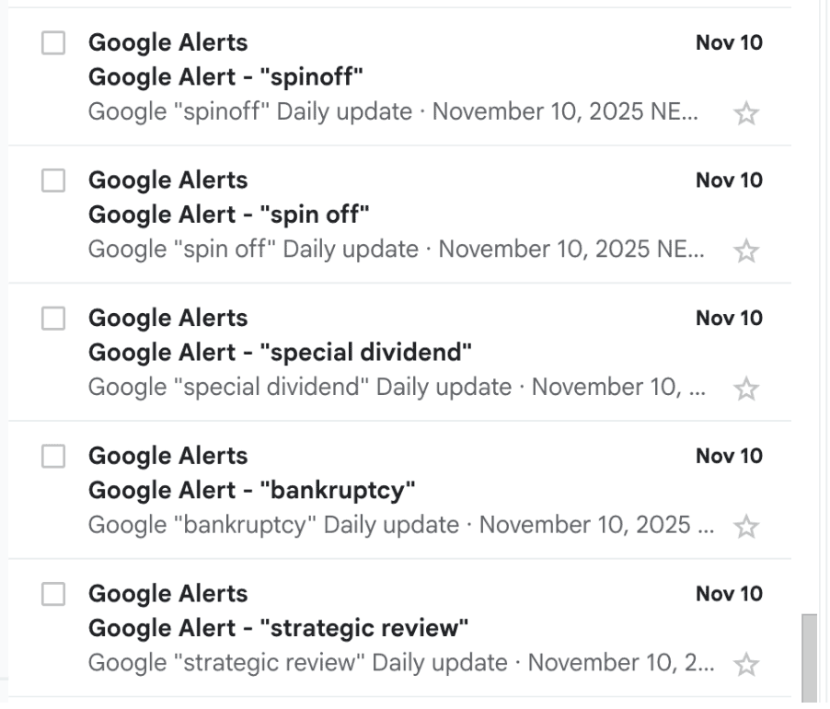Star the "bankruptcy" alert email
This screenshot has height=709, width=830.
746,526
